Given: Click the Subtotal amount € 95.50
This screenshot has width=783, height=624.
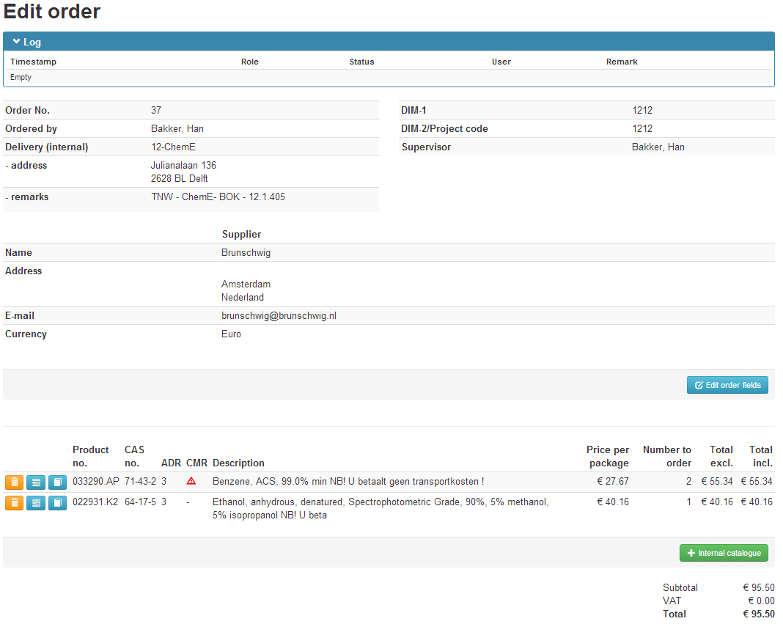Looking at the screenshot, I should coord(759,587).
